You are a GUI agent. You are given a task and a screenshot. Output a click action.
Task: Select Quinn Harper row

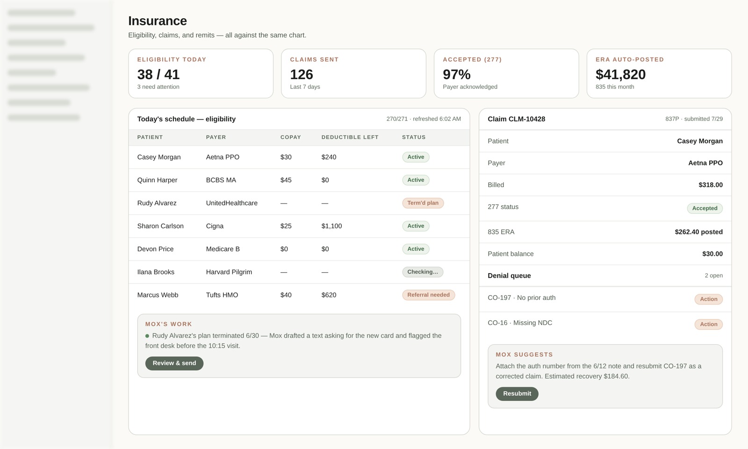pyautogui.click(x=299, y=180)
